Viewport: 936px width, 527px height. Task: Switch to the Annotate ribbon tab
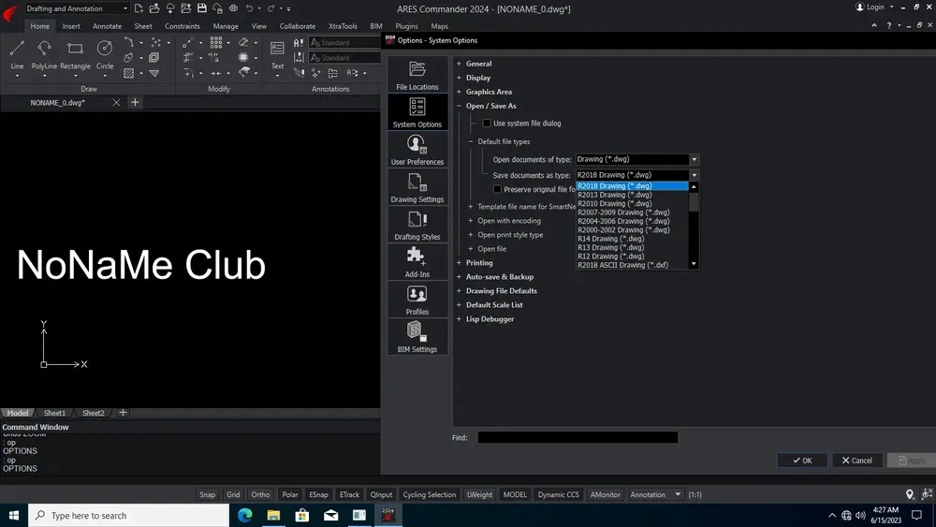[x=107, y=26]
